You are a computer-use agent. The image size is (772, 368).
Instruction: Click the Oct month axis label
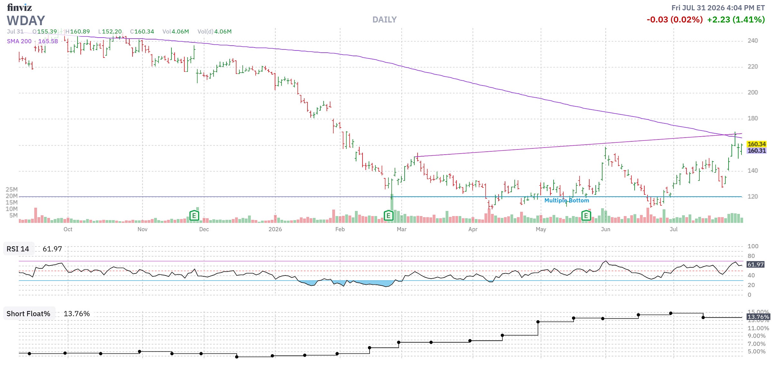pyautogui.click(x=68, y=229)
